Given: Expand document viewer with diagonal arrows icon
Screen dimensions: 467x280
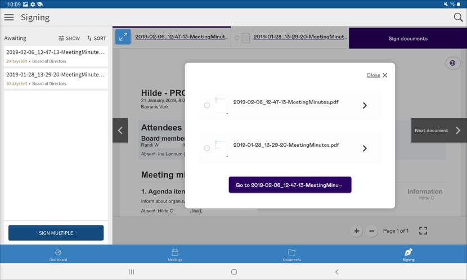Looking at the screenshot, I should click(x=123, y=37).
